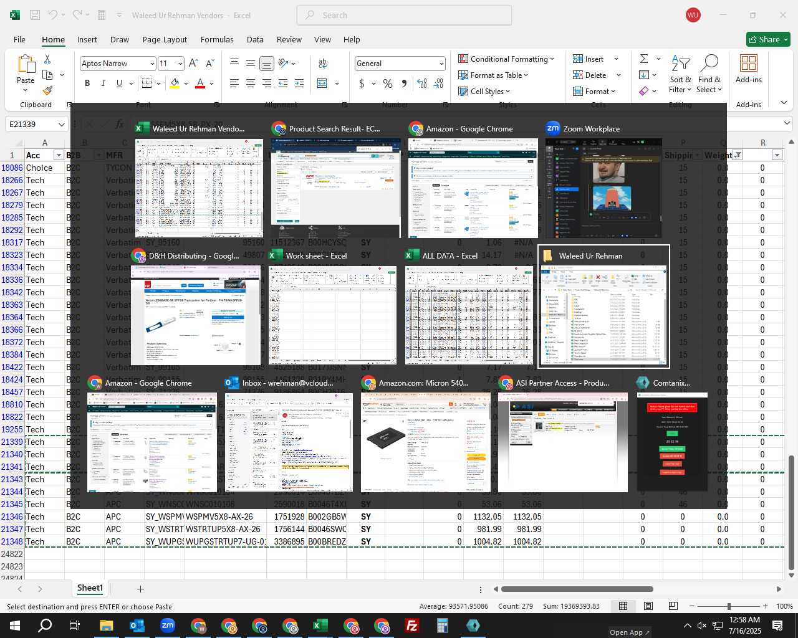798x638 pixels.
Task: Switch to the Review tab
Action: click(x=289, y=39)
